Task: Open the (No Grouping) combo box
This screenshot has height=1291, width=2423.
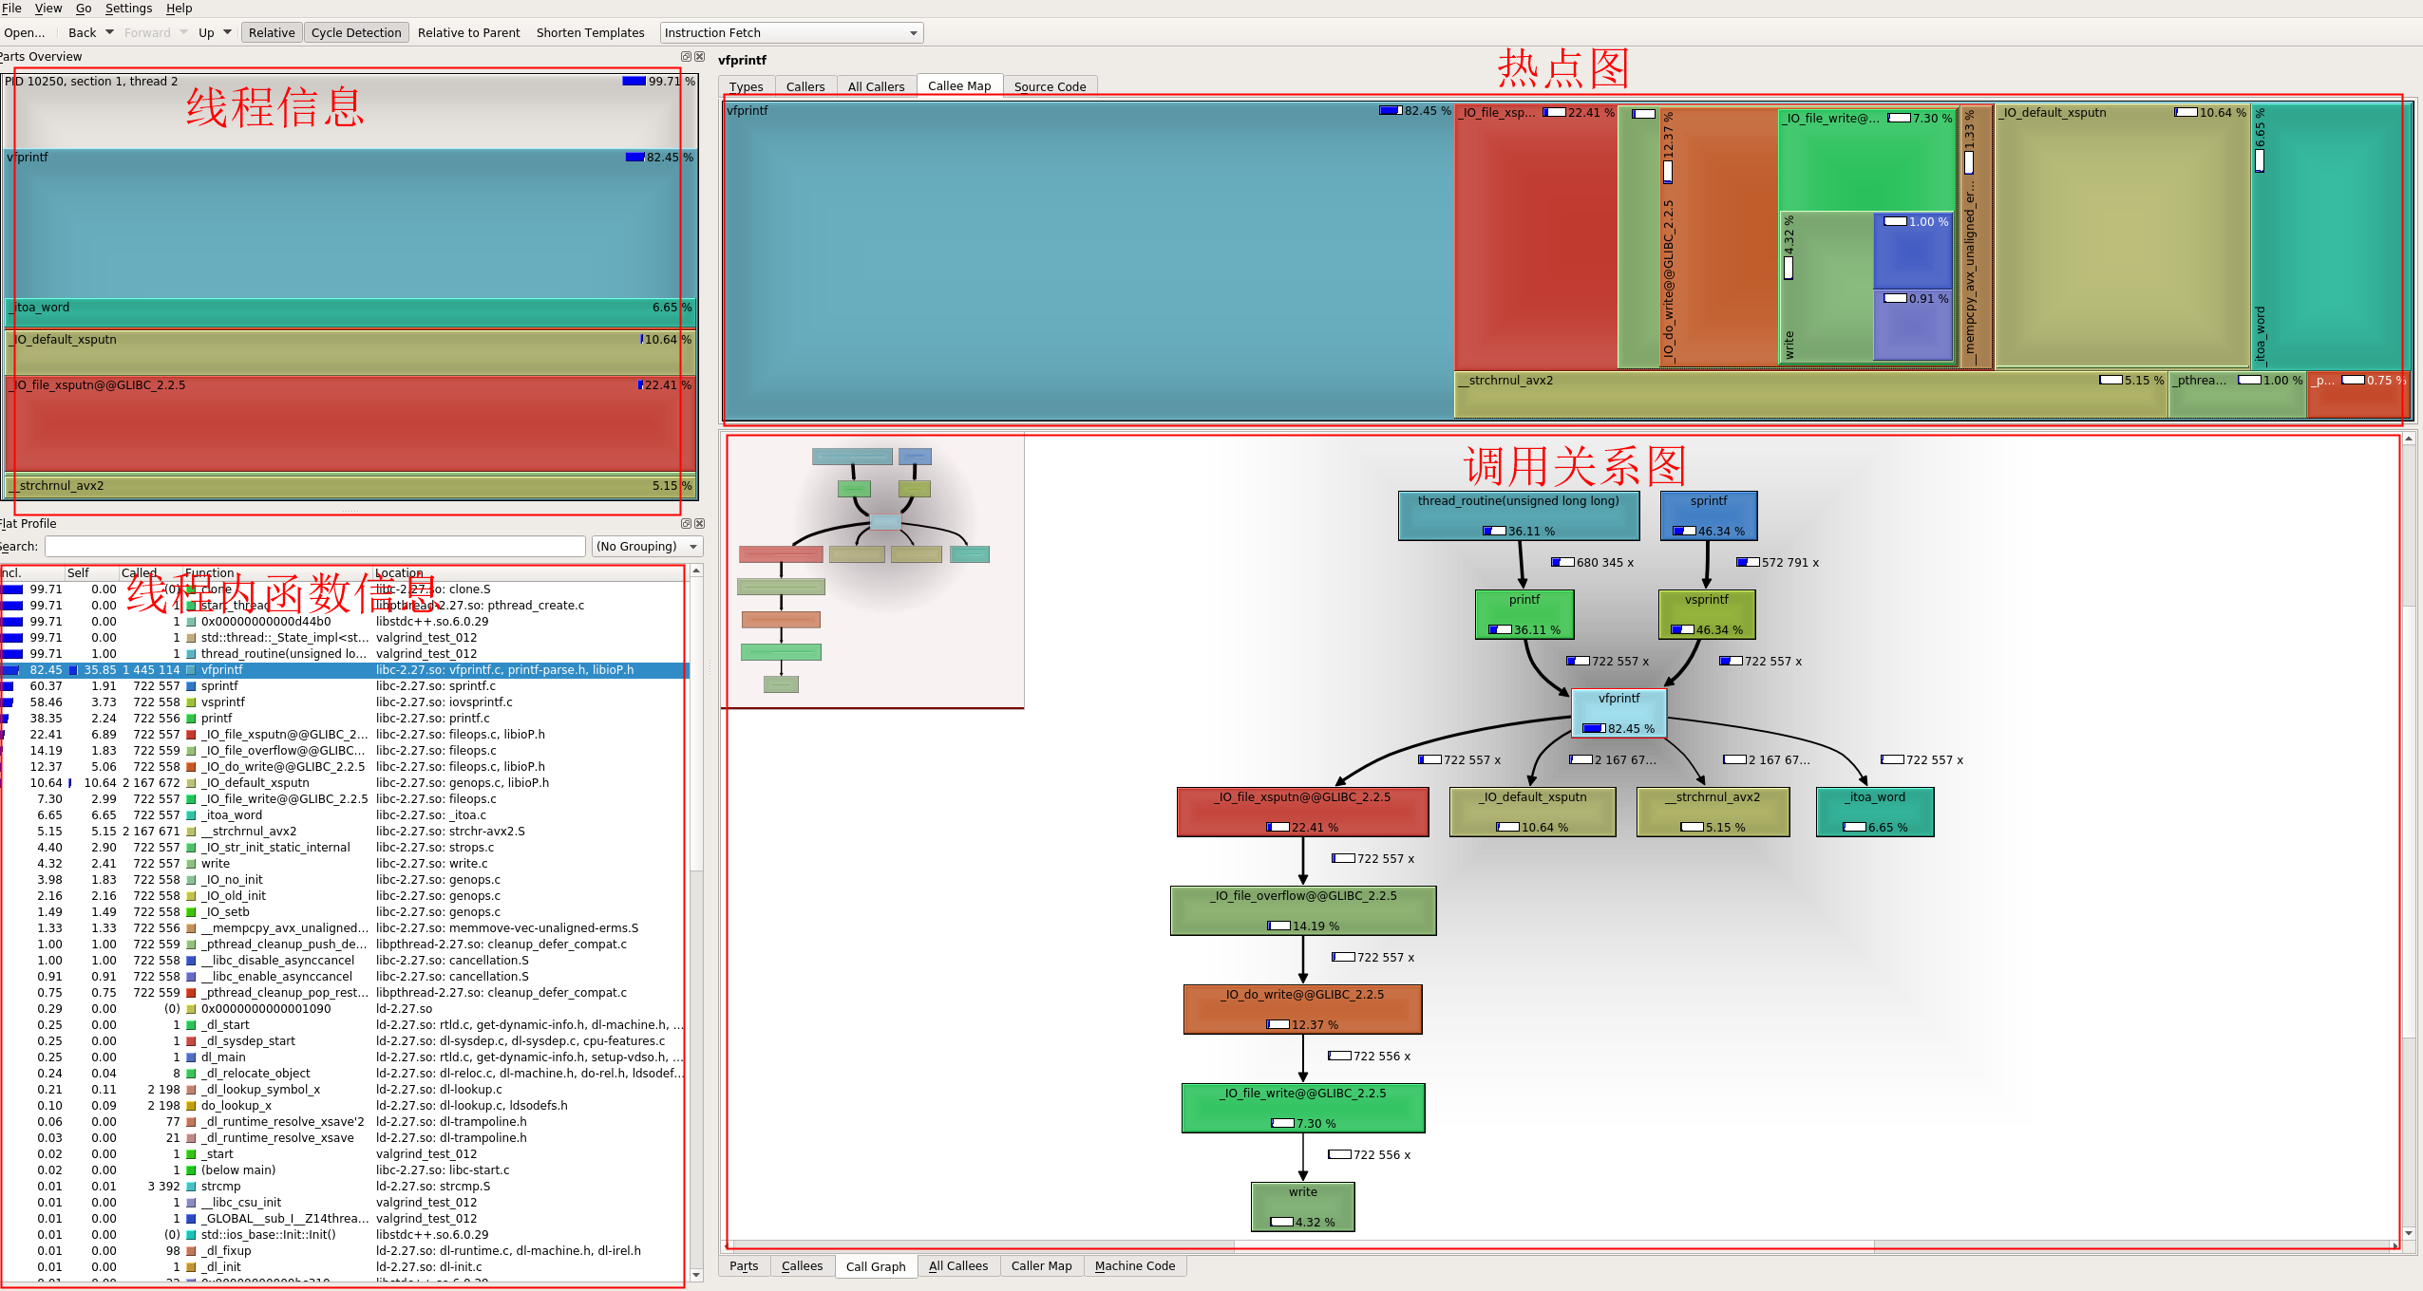Action: pyautogui.click(x=648, y=547)
